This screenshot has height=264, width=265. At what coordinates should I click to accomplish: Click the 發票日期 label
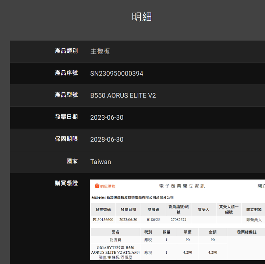[66, 117]
